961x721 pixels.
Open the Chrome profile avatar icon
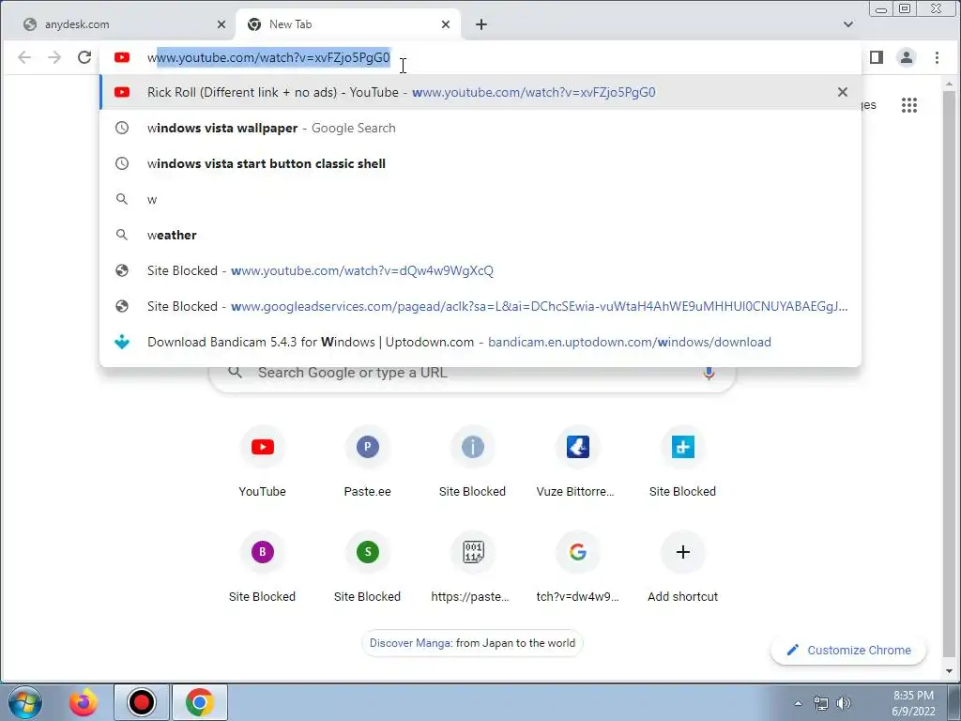[907, 57]
